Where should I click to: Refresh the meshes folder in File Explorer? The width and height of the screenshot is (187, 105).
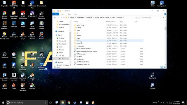138,17
